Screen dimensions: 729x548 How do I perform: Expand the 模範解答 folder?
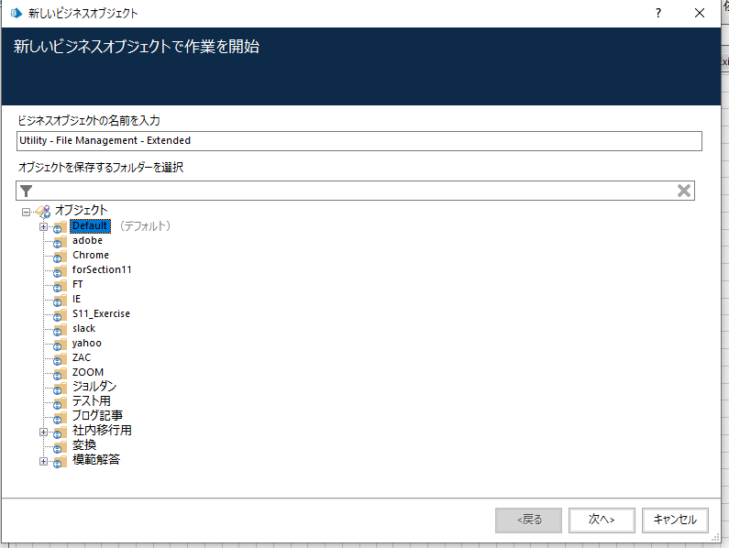pyautogui.click(x=43, y=461)
